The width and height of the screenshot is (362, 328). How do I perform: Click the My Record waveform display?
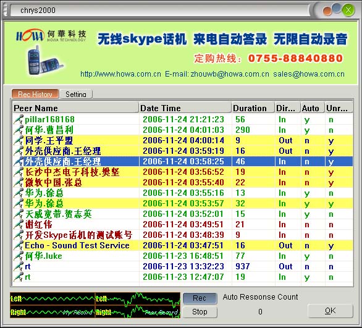53,305
